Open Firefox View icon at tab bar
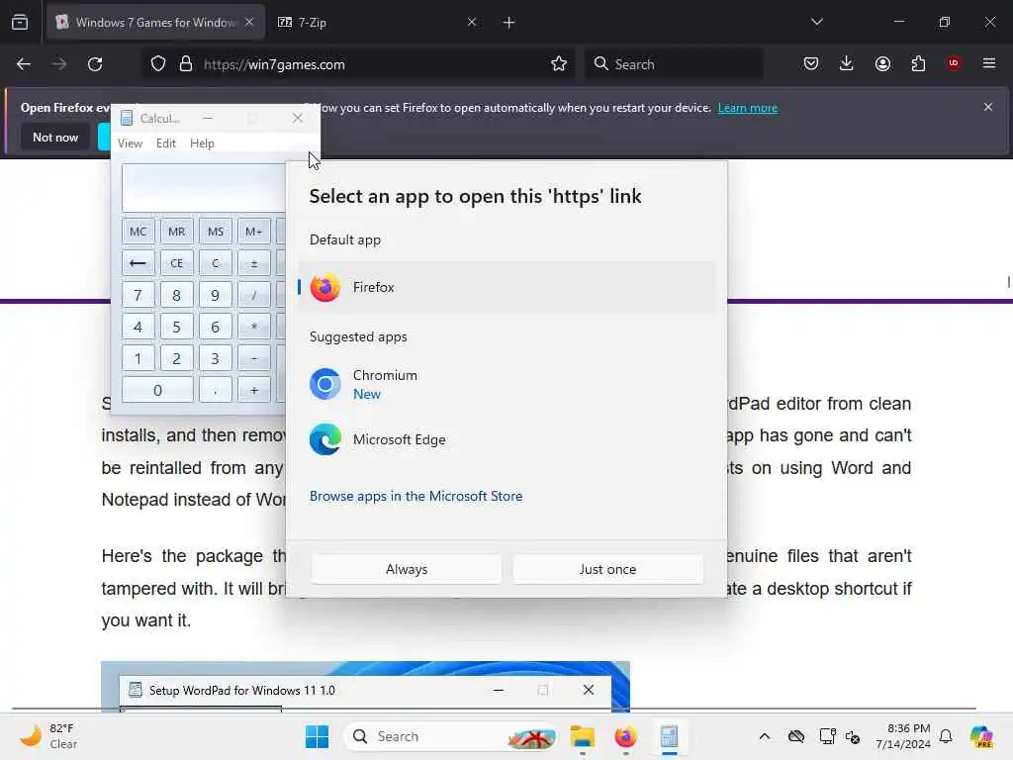This screenshot has height=760, width=1013. pos(20,23)
